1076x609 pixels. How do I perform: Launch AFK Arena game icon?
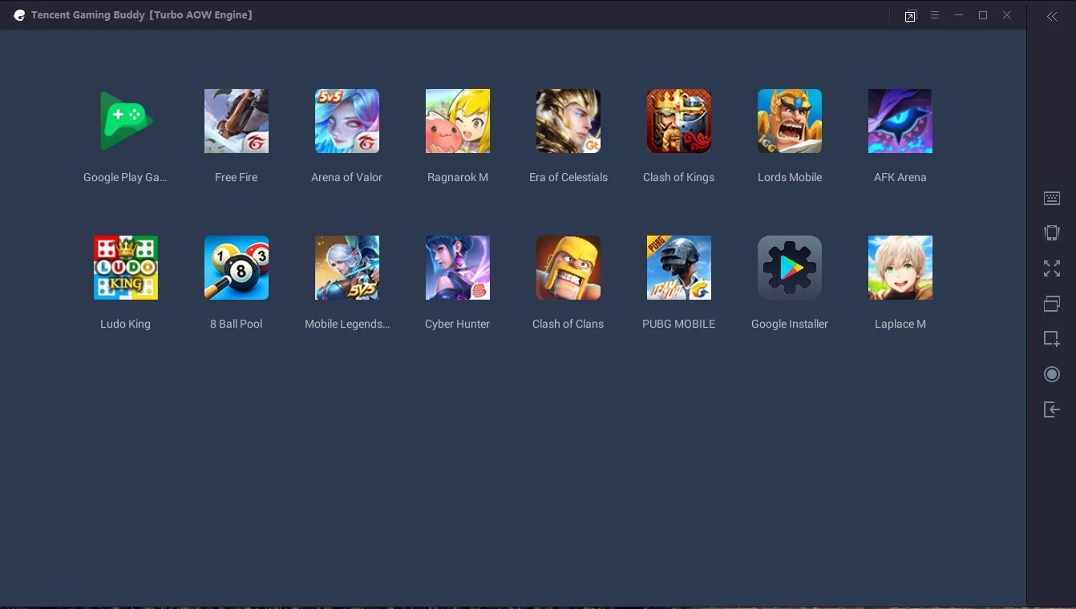900,121
